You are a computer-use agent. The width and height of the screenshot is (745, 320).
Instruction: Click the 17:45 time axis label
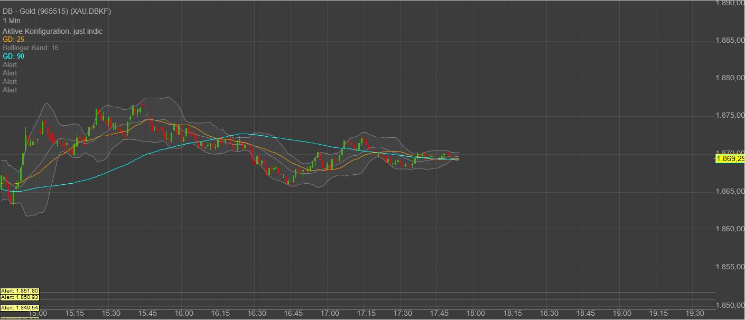(x=439, y=314)
